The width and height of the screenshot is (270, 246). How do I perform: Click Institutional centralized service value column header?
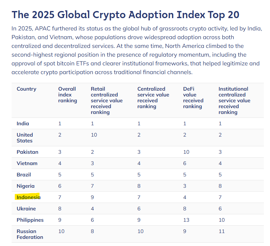coord(234,100)
